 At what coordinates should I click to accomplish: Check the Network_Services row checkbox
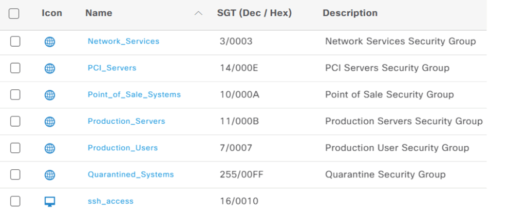[x=15, y=42]
